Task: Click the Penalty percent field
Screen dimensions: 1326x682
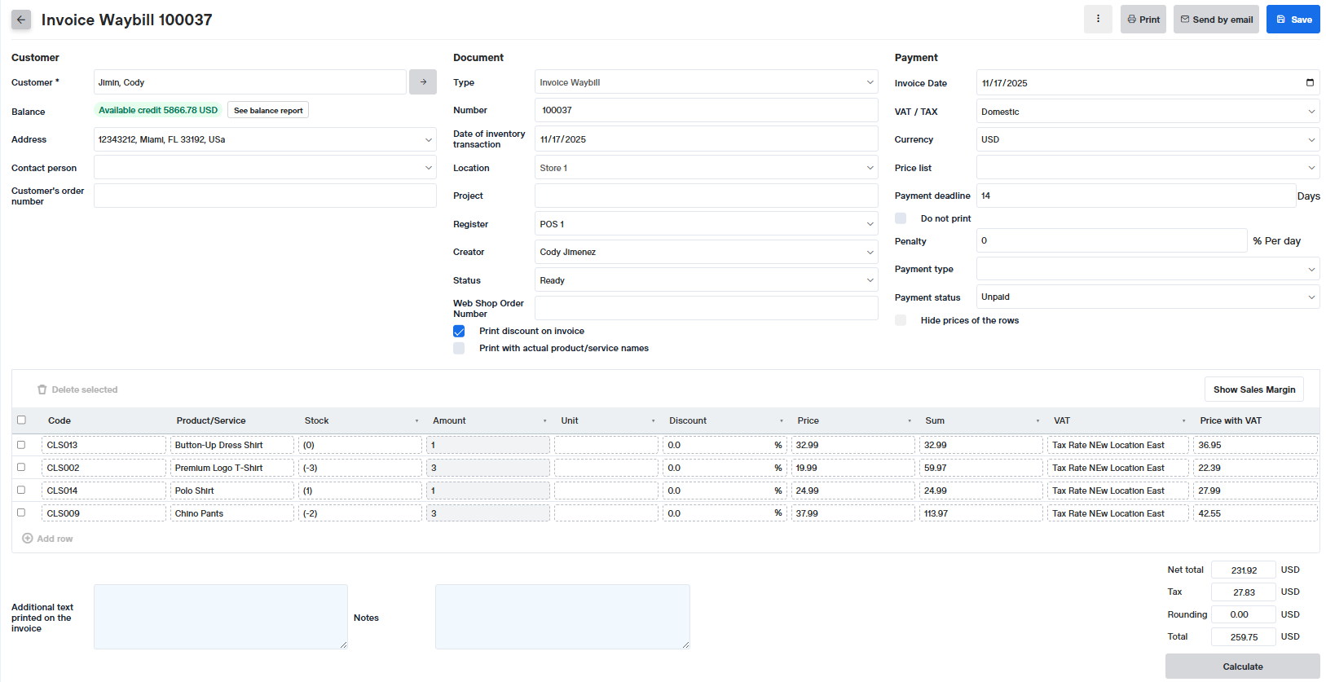Action: click(1112, 240)
